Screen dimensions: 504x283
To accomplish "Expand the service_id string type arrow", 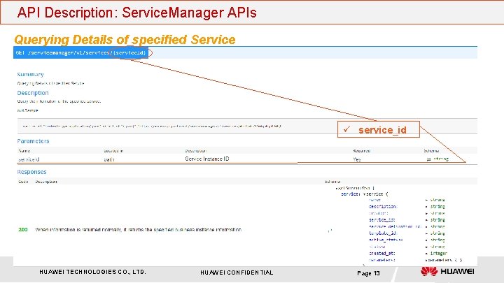I will [426, 220].
